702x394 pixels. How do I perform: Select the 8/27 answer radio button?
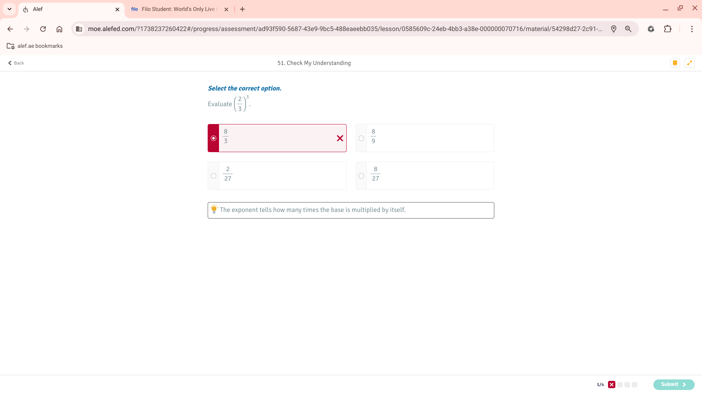(x=361, y=176)
